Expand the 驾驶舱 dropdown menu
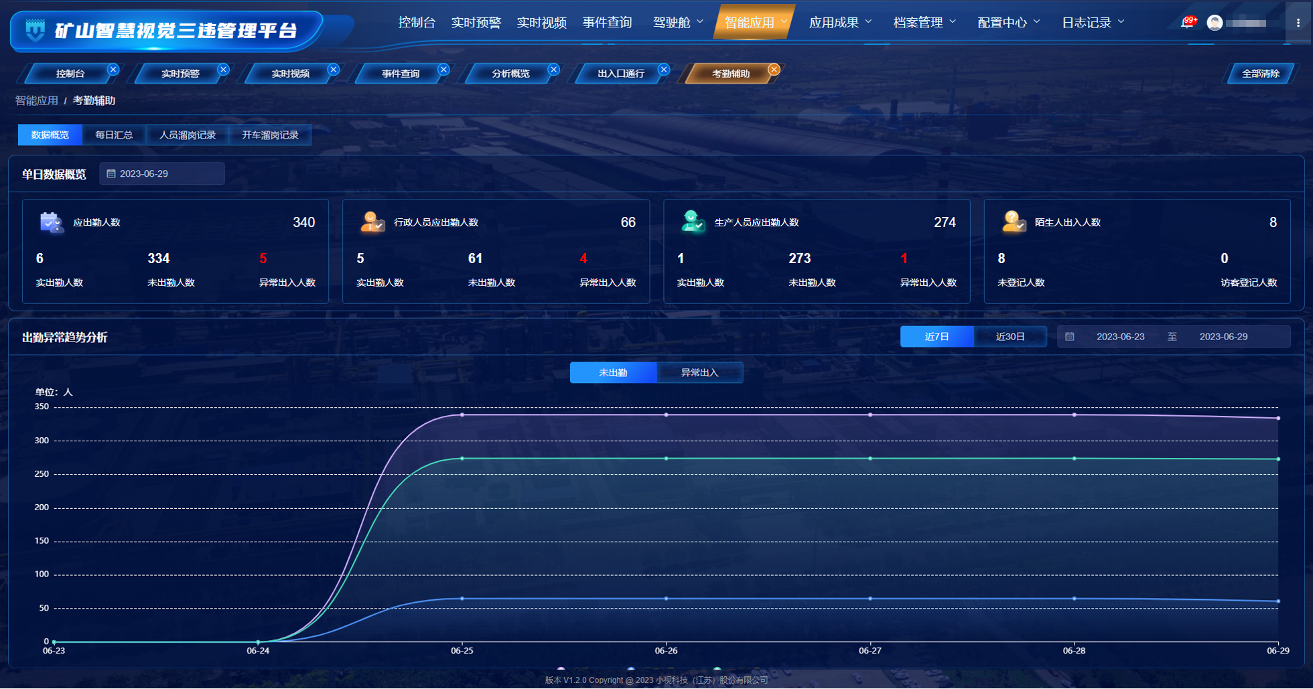1313x689 pixels. tap(678, 23)
